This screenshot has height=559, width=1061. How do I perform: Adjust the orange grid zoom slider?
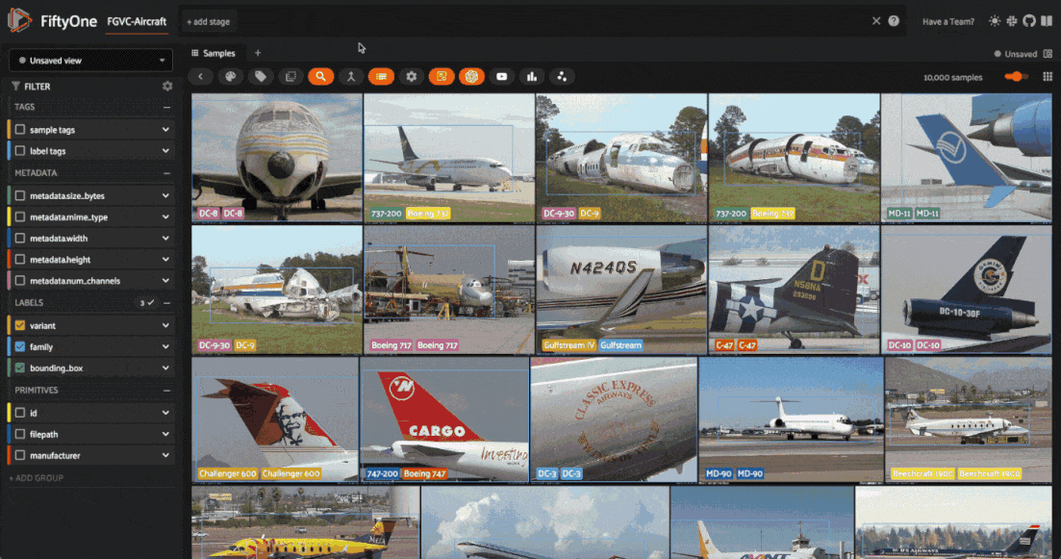[x=1017, y=77]
